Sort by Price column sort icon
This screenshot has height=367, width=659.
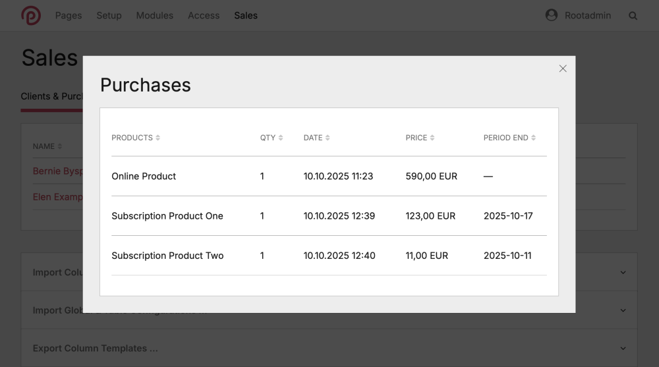432,138
